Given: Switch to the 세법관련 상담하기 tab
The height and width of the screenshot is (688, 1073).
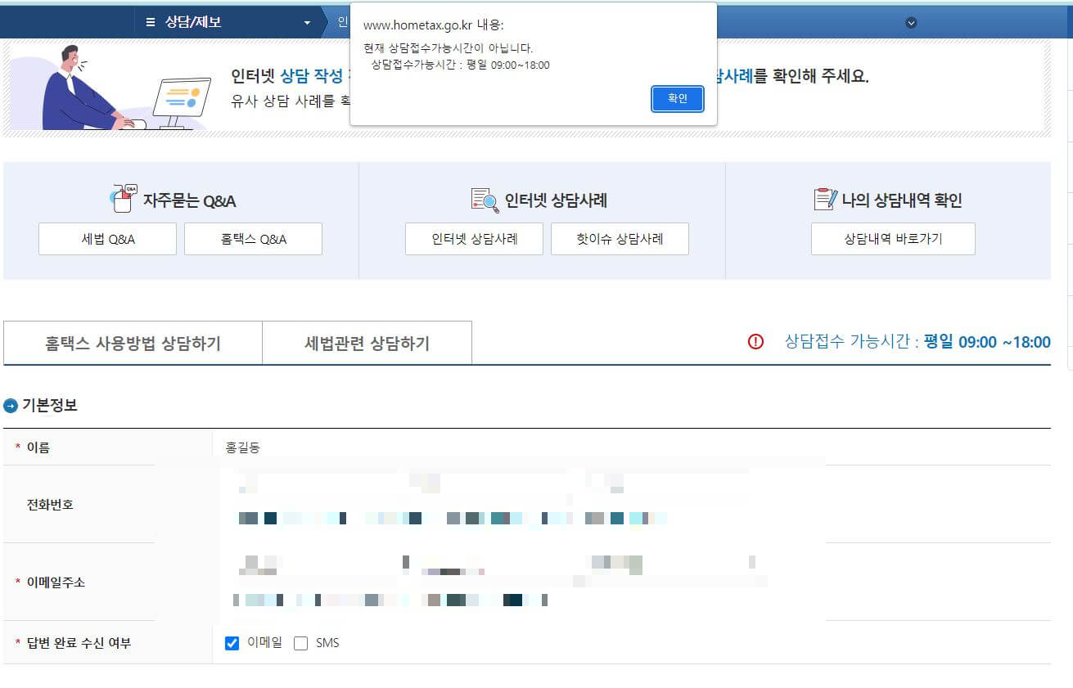Looking at the screenshot, I should coord(367,343).
